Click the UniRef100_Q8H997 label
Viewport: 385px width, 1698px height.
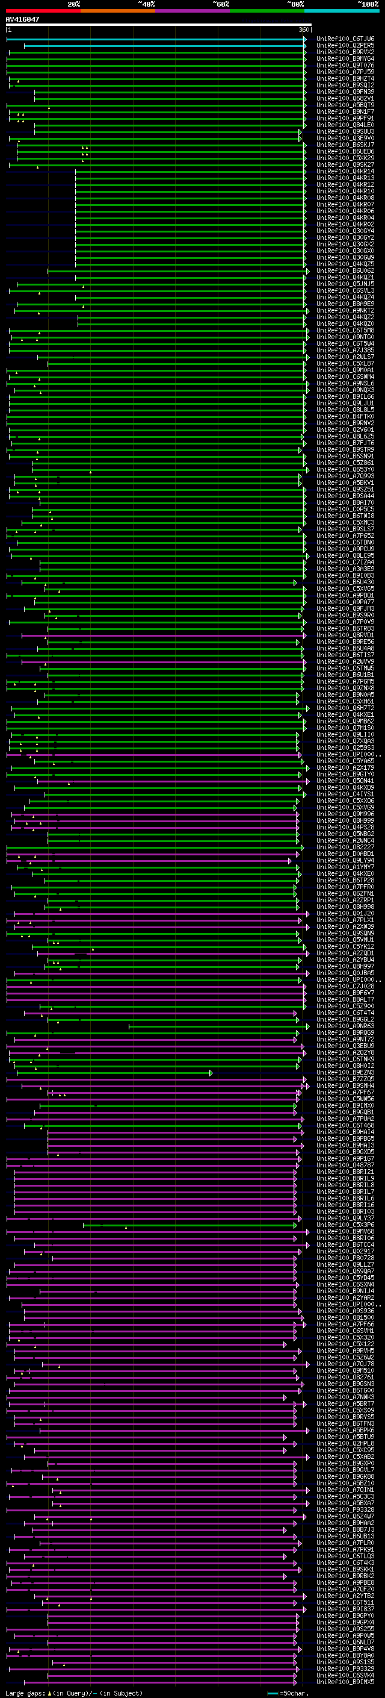pos(345,966)
